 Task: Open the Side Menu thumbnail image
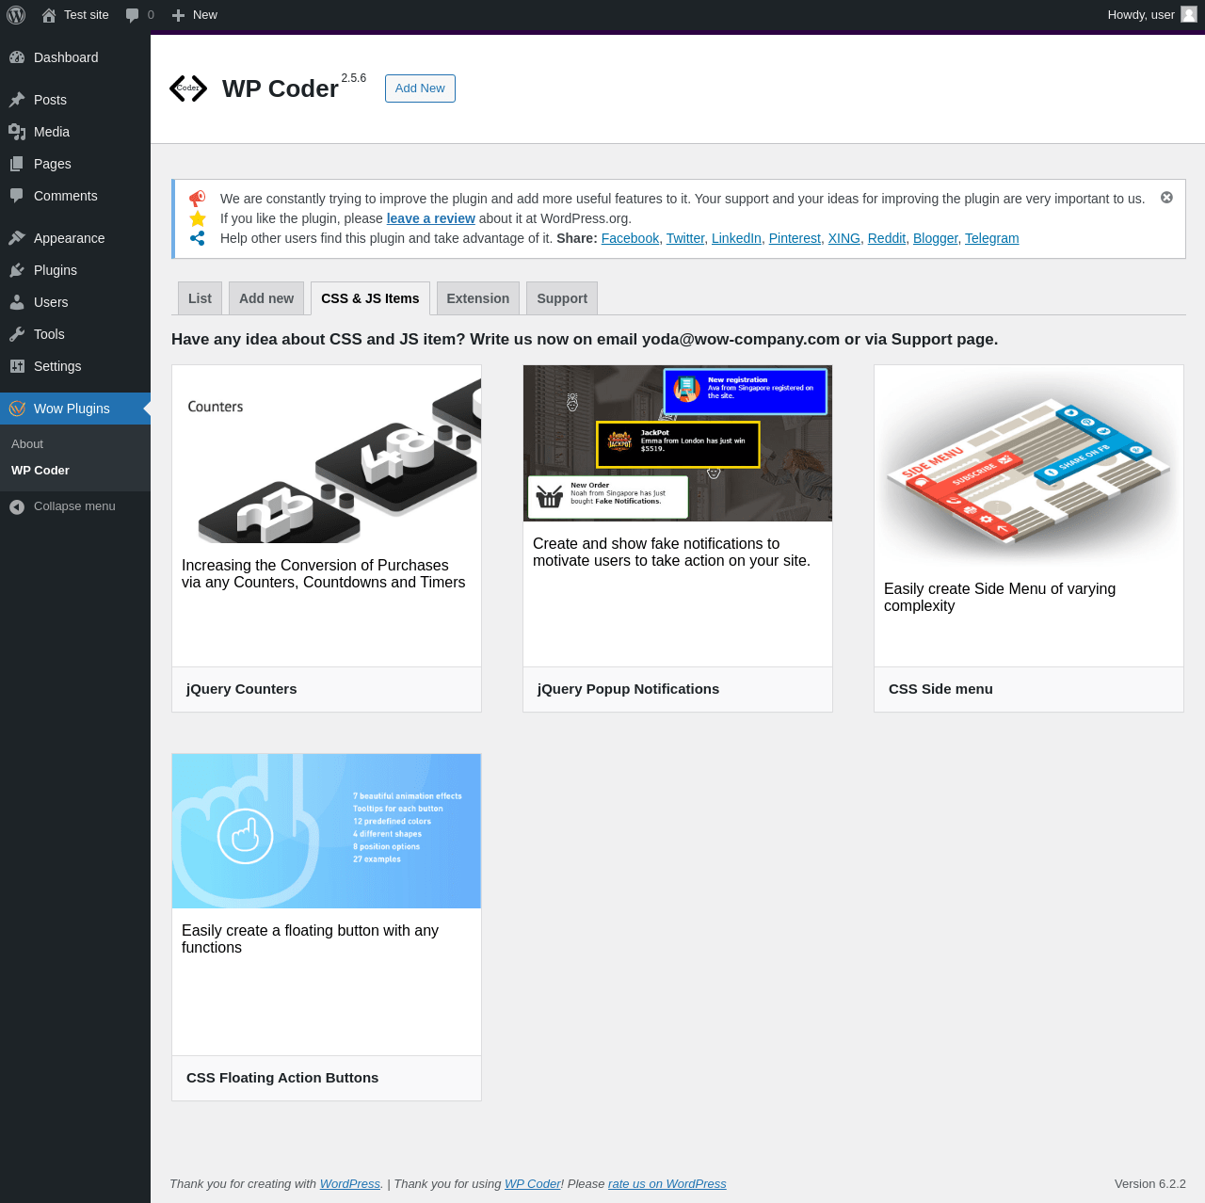(1029, 466)
